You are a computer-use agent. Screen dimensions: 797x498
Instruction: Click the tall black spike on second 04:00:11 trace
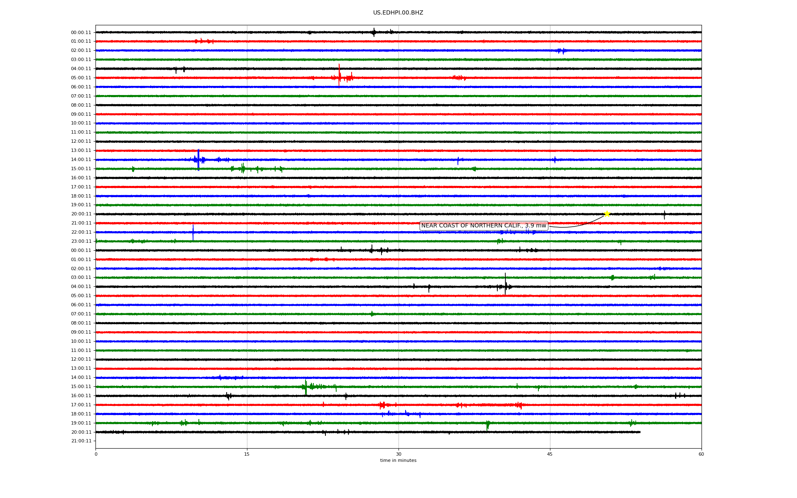(505, 284)
